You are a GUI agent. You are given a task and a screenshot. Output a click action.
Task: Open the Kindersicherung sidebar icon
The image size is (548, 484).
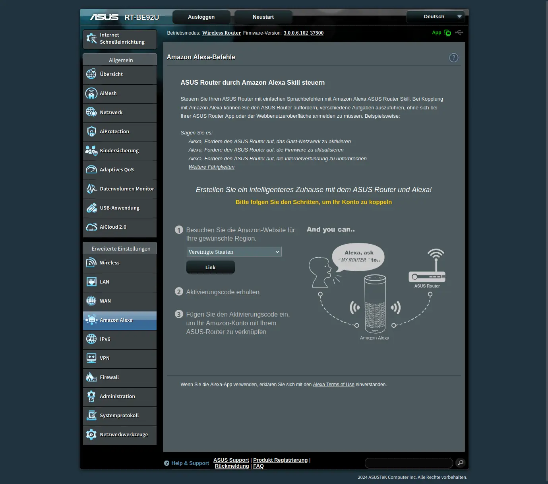pyautogui.click(x=91, y=151)
